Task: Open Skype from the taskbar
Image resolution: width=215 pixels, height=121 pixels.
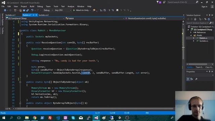Action: [x=73, y=118]
